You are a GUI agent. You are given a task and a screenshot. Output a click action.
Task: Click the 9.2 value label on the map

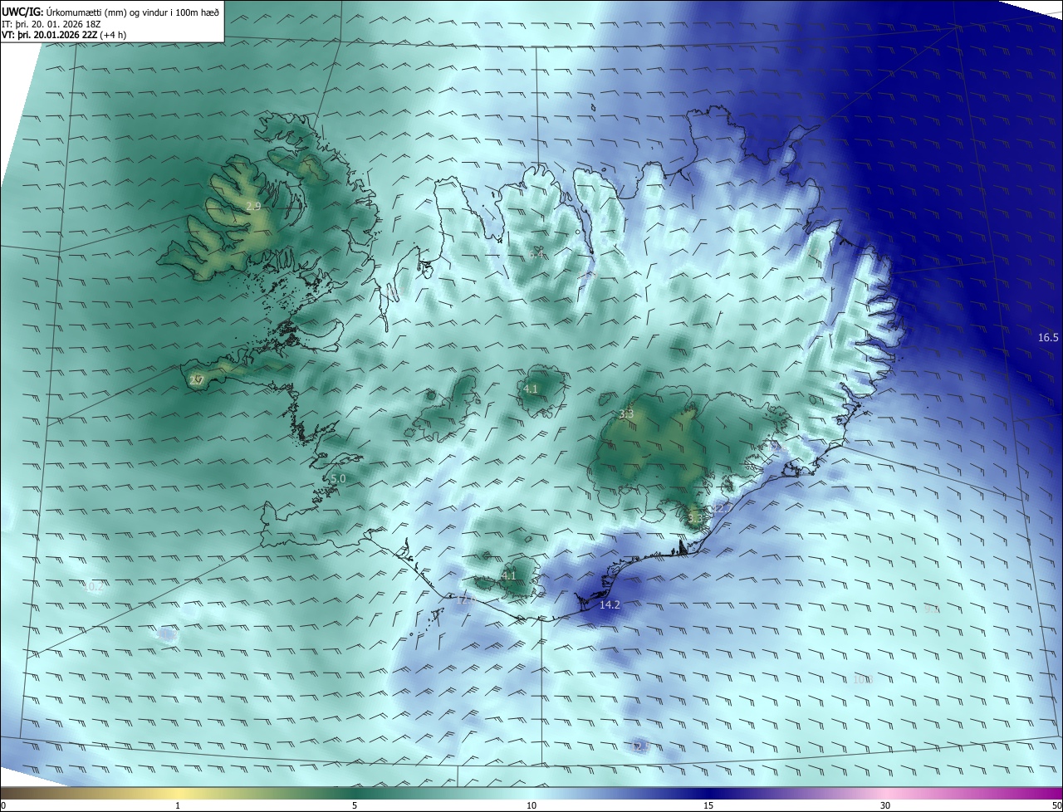pos(932,609)
